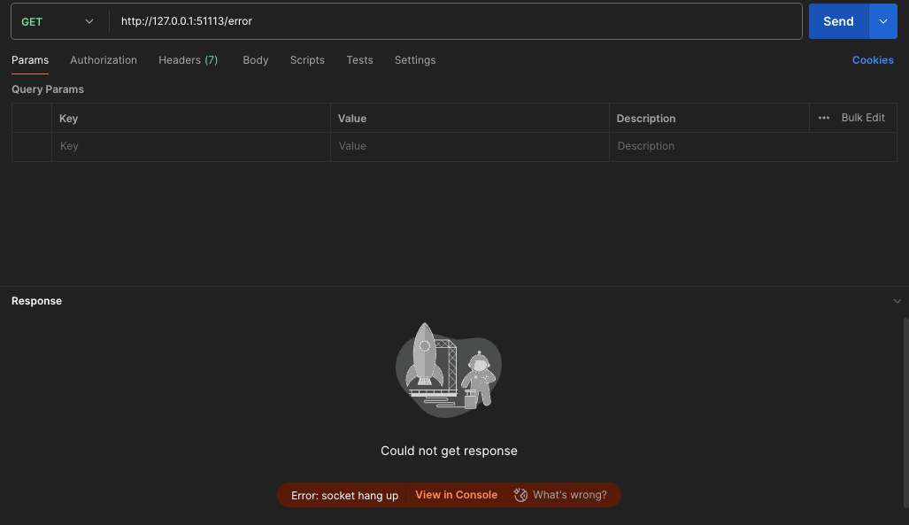Viewport: 909px width, 525px height.
Task: Switch to the Authorization tab
Action: pos(104,59)
